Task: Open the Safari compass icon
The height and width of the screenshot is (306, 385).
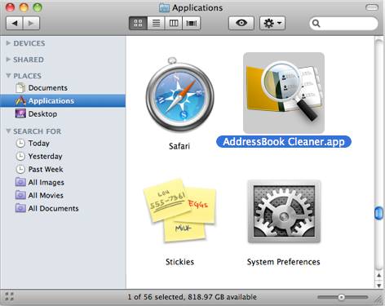Action: (179, 95)
